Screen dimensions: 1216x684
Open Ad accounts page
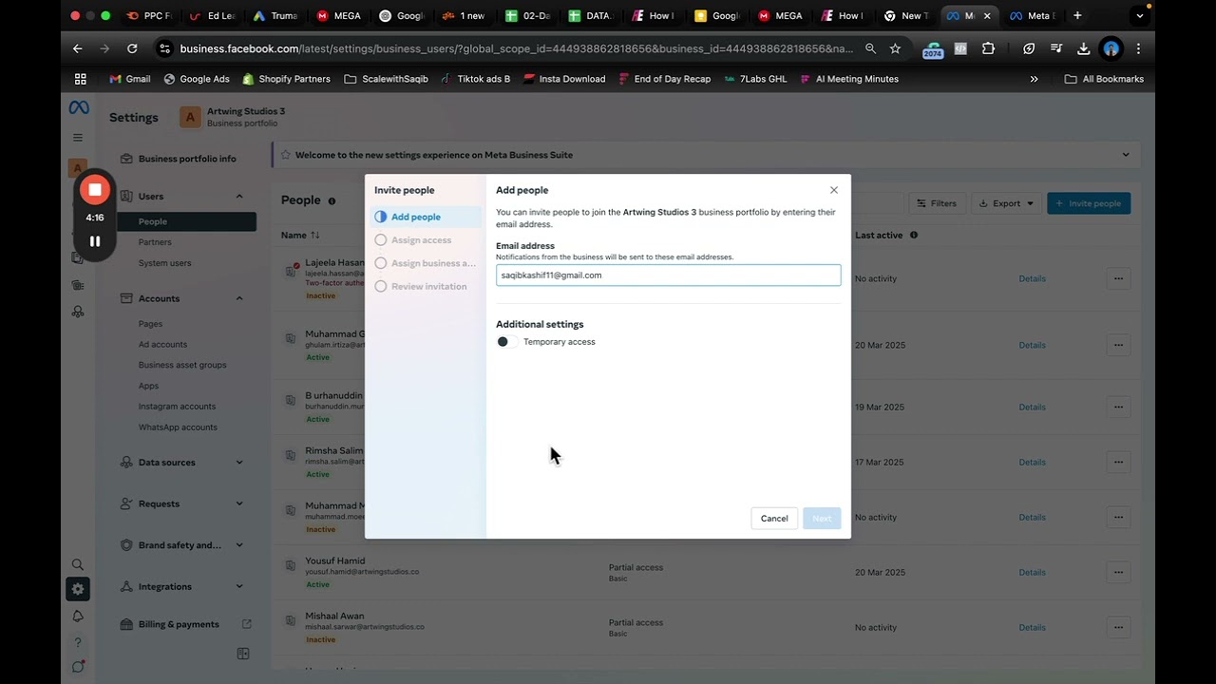[162, 345]
